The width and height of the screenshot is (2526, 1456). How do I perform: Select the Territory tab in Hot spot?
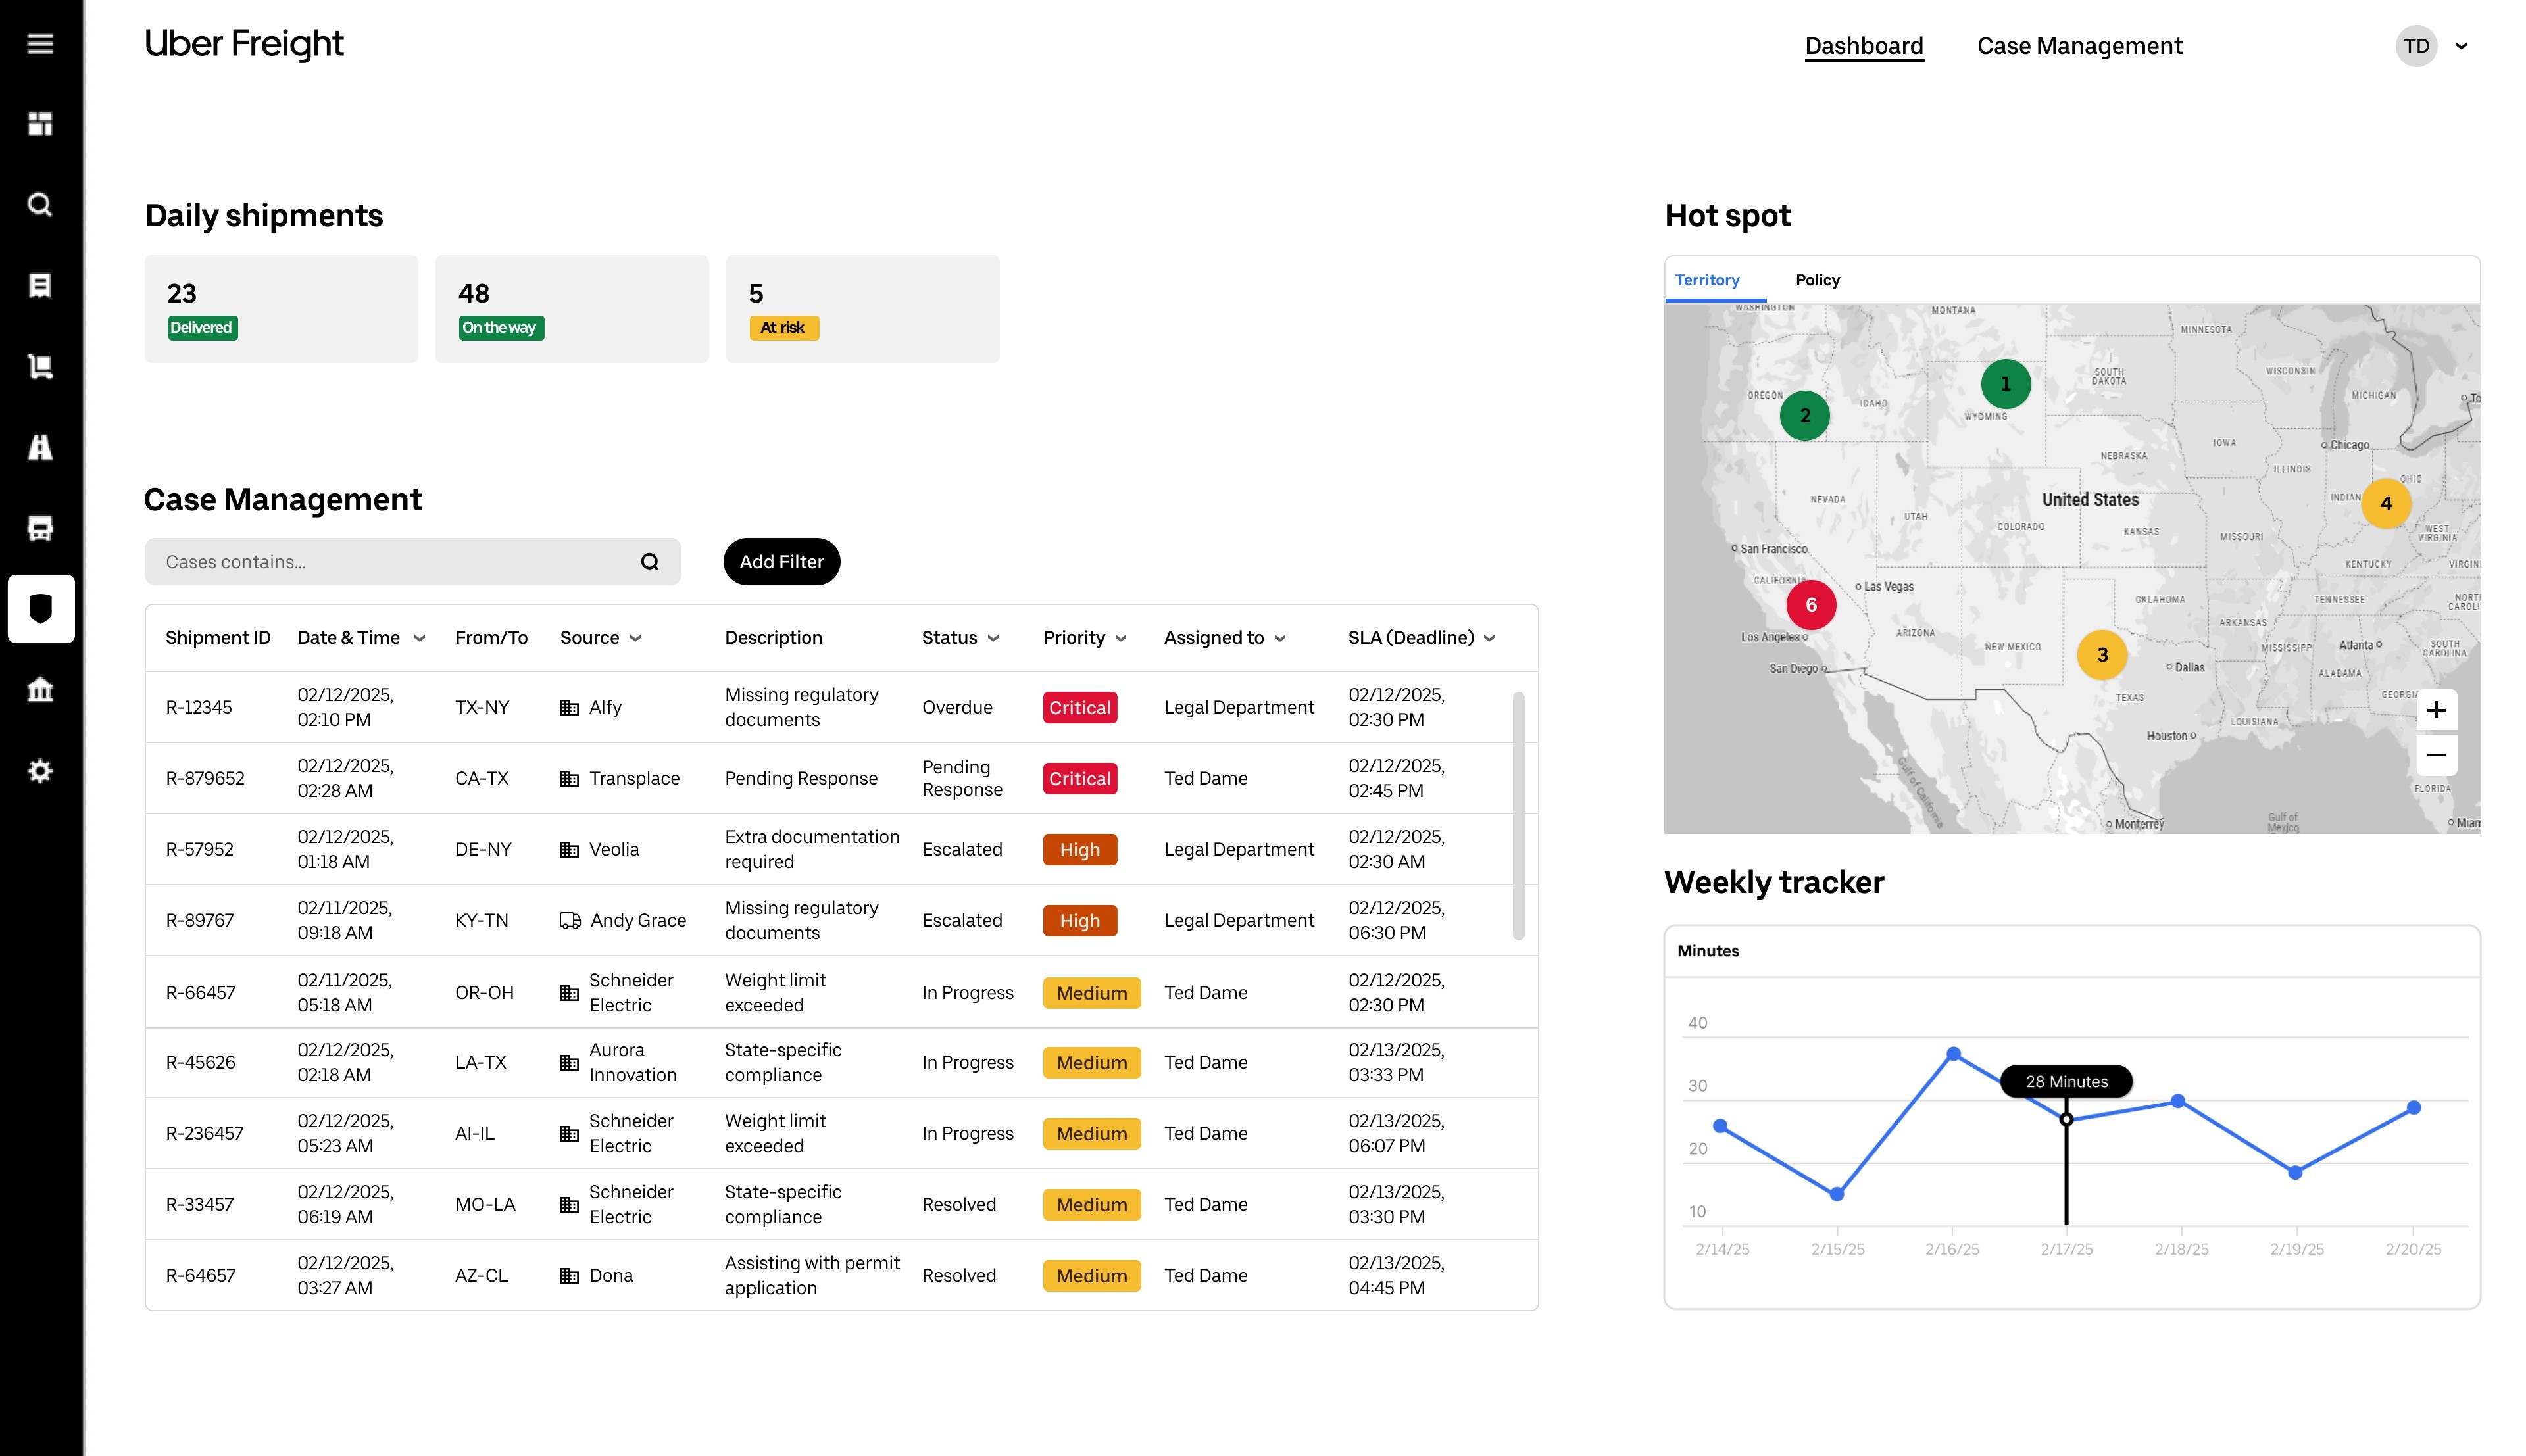(x=1707, y=280)
